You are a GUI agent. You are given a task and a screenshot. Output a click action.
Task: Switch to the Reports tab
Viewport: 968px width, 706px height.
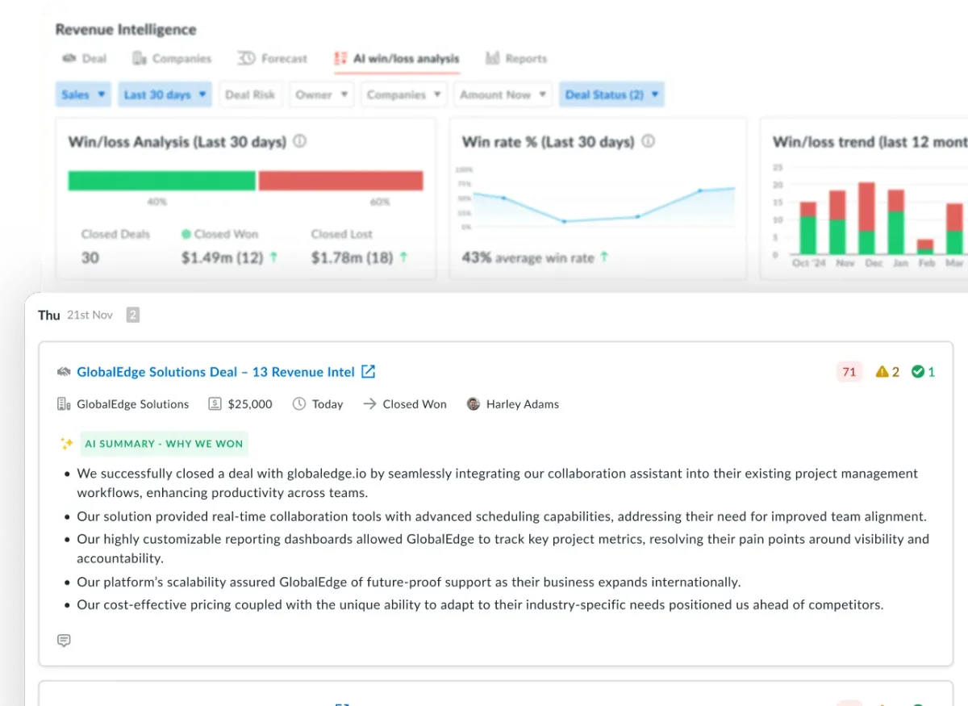point(526,58)
